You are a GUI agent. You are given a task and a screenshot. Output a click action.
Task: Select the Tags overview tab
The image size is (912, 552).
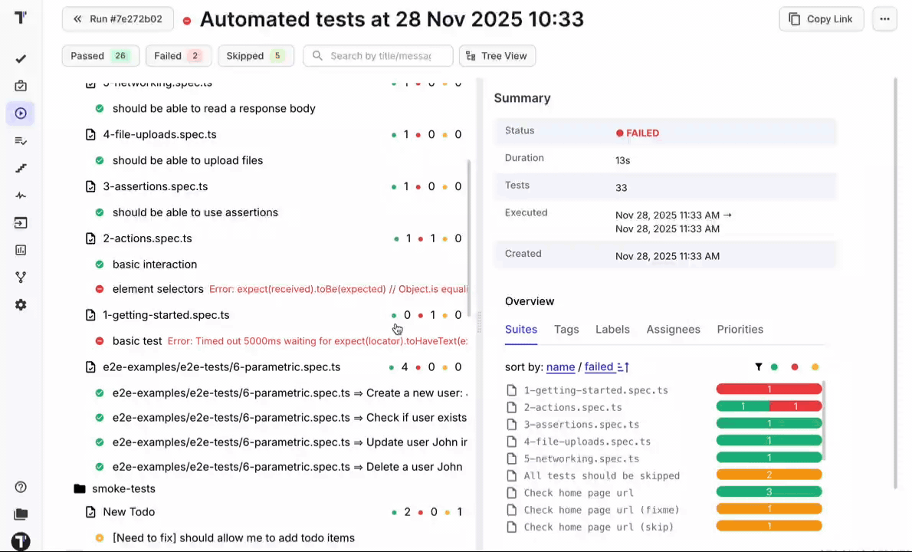click(566, 329)
